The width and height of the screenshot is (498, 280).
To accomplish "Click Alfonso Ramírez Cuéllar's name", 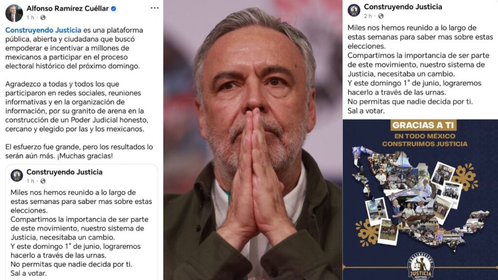I will [68, 9].
